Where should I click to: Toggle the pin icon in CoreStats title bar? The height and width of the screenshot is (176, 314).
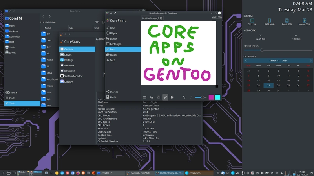click(70, 35)
